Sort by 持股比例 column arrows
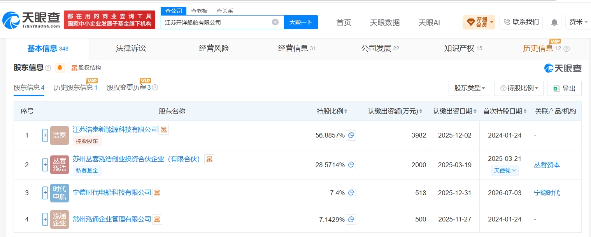Image resolution: width=591 pixels, height=237 pixels. coord(345,112)
